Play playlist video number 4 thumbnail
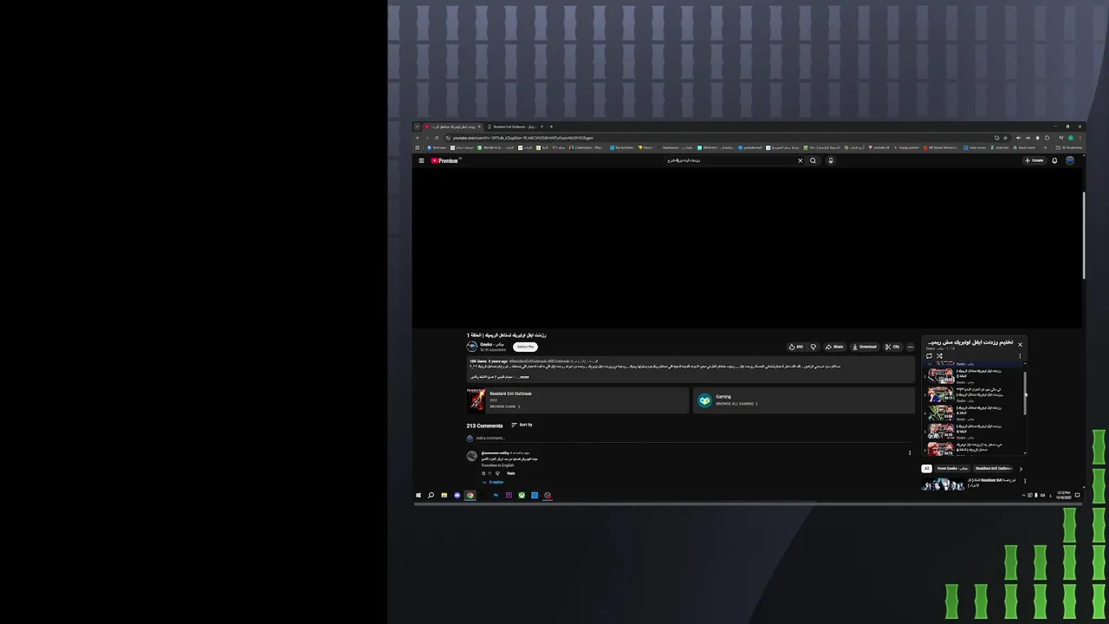 (x=941, y=413)
